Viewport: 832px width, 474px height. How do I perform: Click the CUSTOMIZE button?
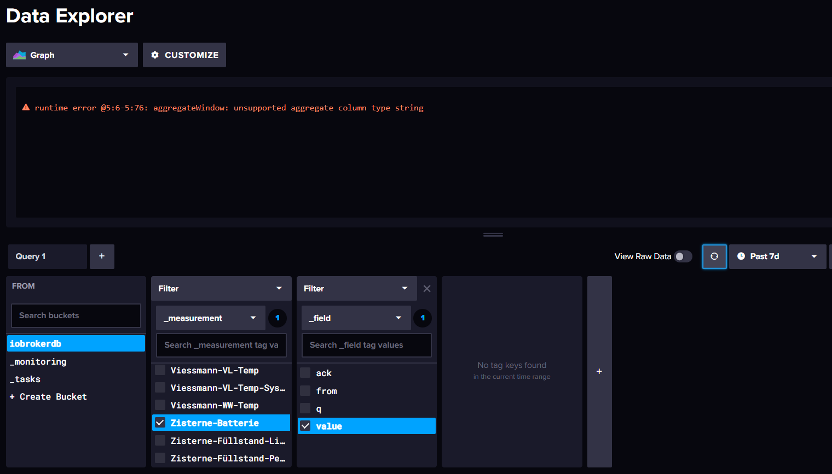click(184, 55)
